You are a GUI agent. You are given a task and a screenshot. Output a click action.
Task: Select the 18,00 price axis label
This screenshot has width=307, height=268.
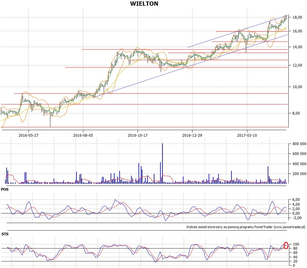click(297, 17)
